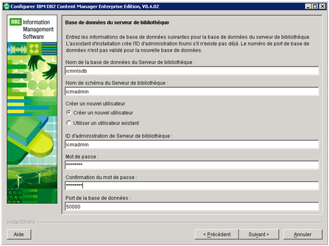Click the 'Nom de schéma du Serveur' label
The width and height of the screenshot is (329, 246).
click(x=117, y=83)
